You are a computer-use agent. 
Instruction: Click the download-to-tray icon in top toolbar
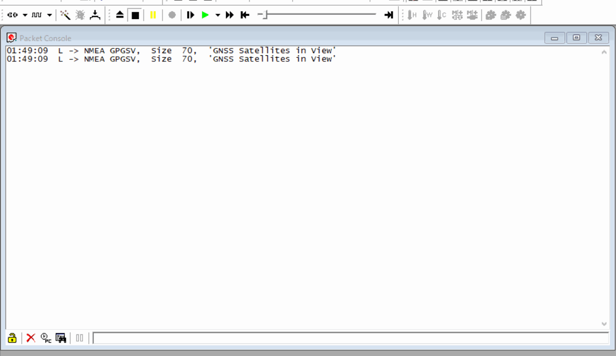tap(95, 15)
